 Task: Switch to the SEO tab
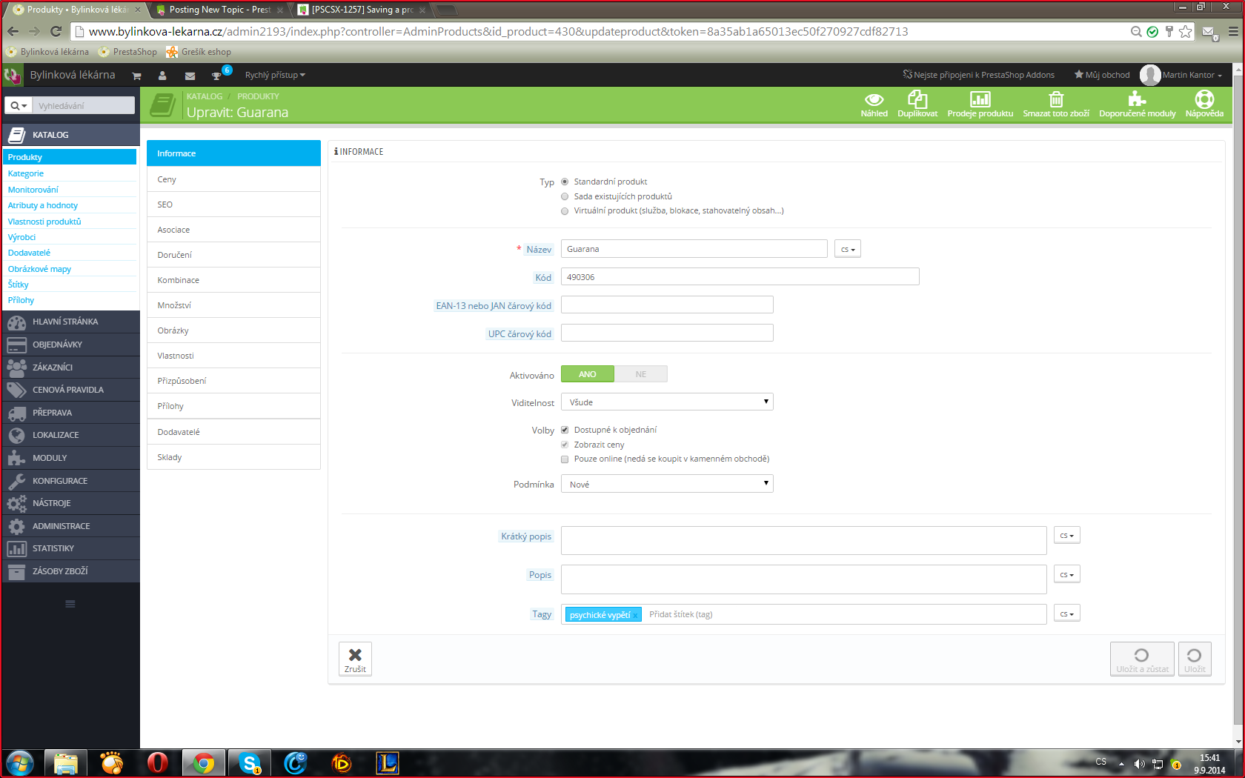click(x=233, y=205)
